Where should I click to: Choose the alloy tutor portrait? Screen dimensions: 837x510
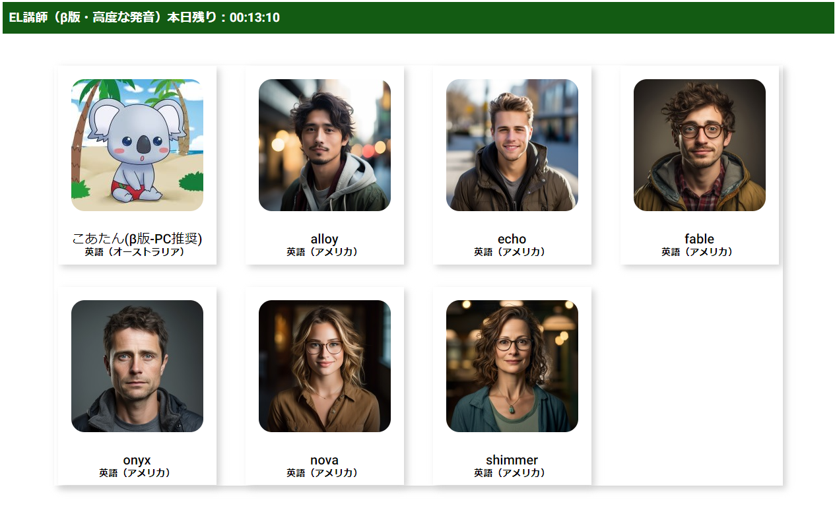click(x=325, y=145)
